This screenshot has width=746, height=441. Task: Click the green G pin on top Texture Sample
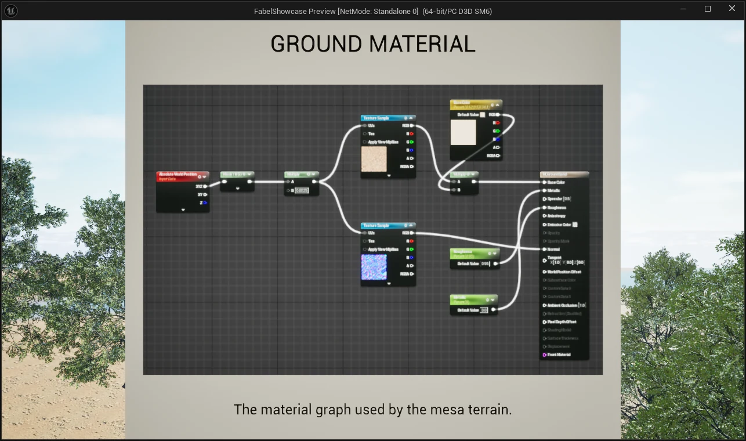(411, 142)
